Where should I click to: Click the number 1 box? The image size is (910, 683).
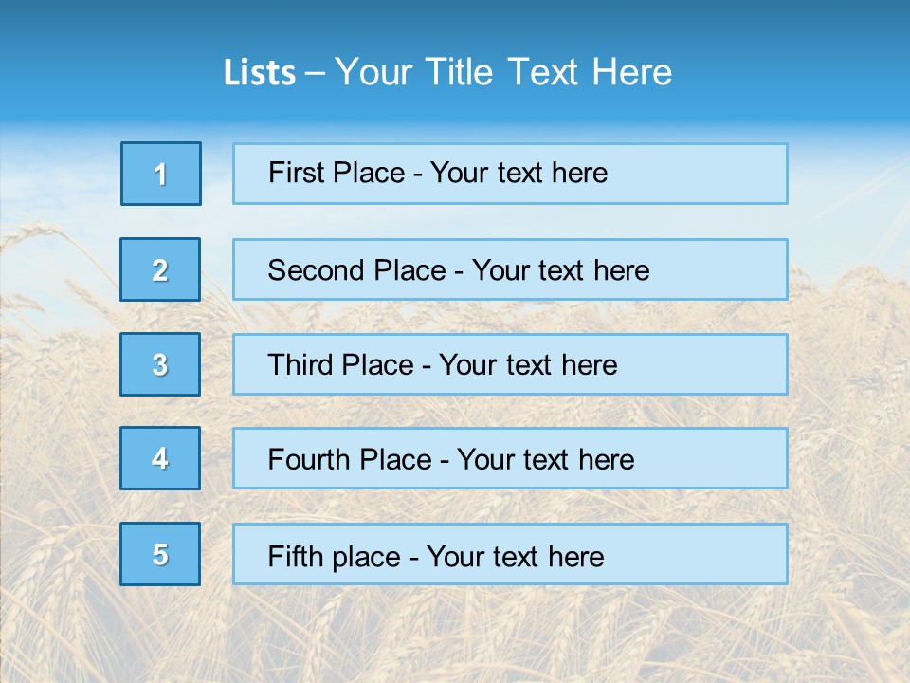161,174
